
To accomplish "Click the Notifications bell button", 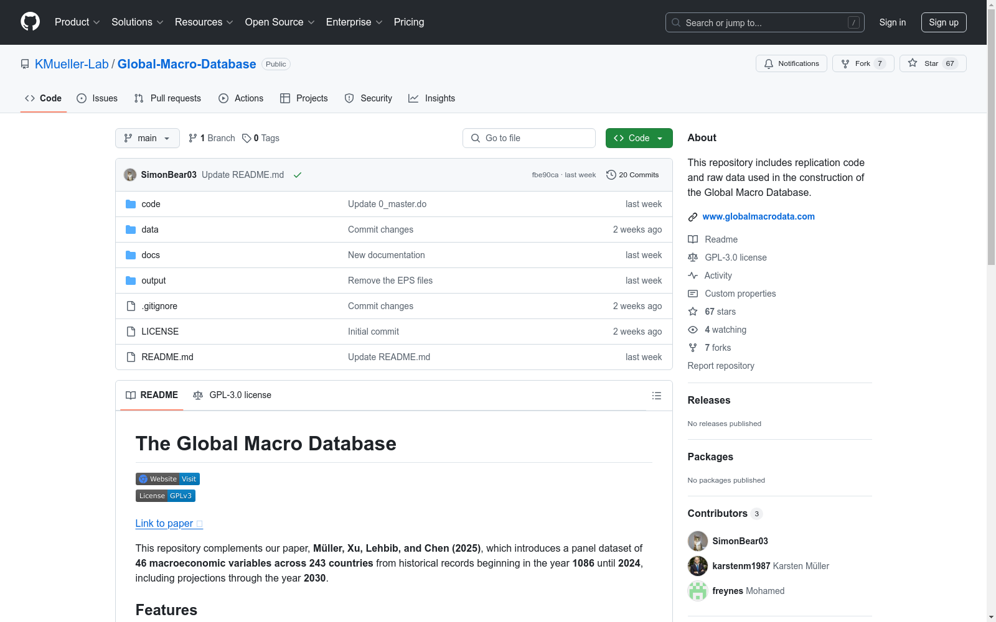I will point(791,63).
